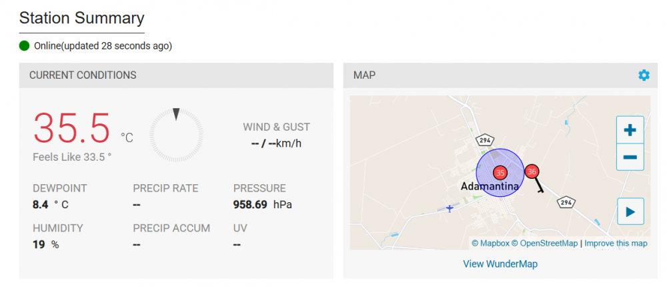Open the OpenStreetMap attribution link
The height and width of the screenshot is (287, 667).
(544, 243)
